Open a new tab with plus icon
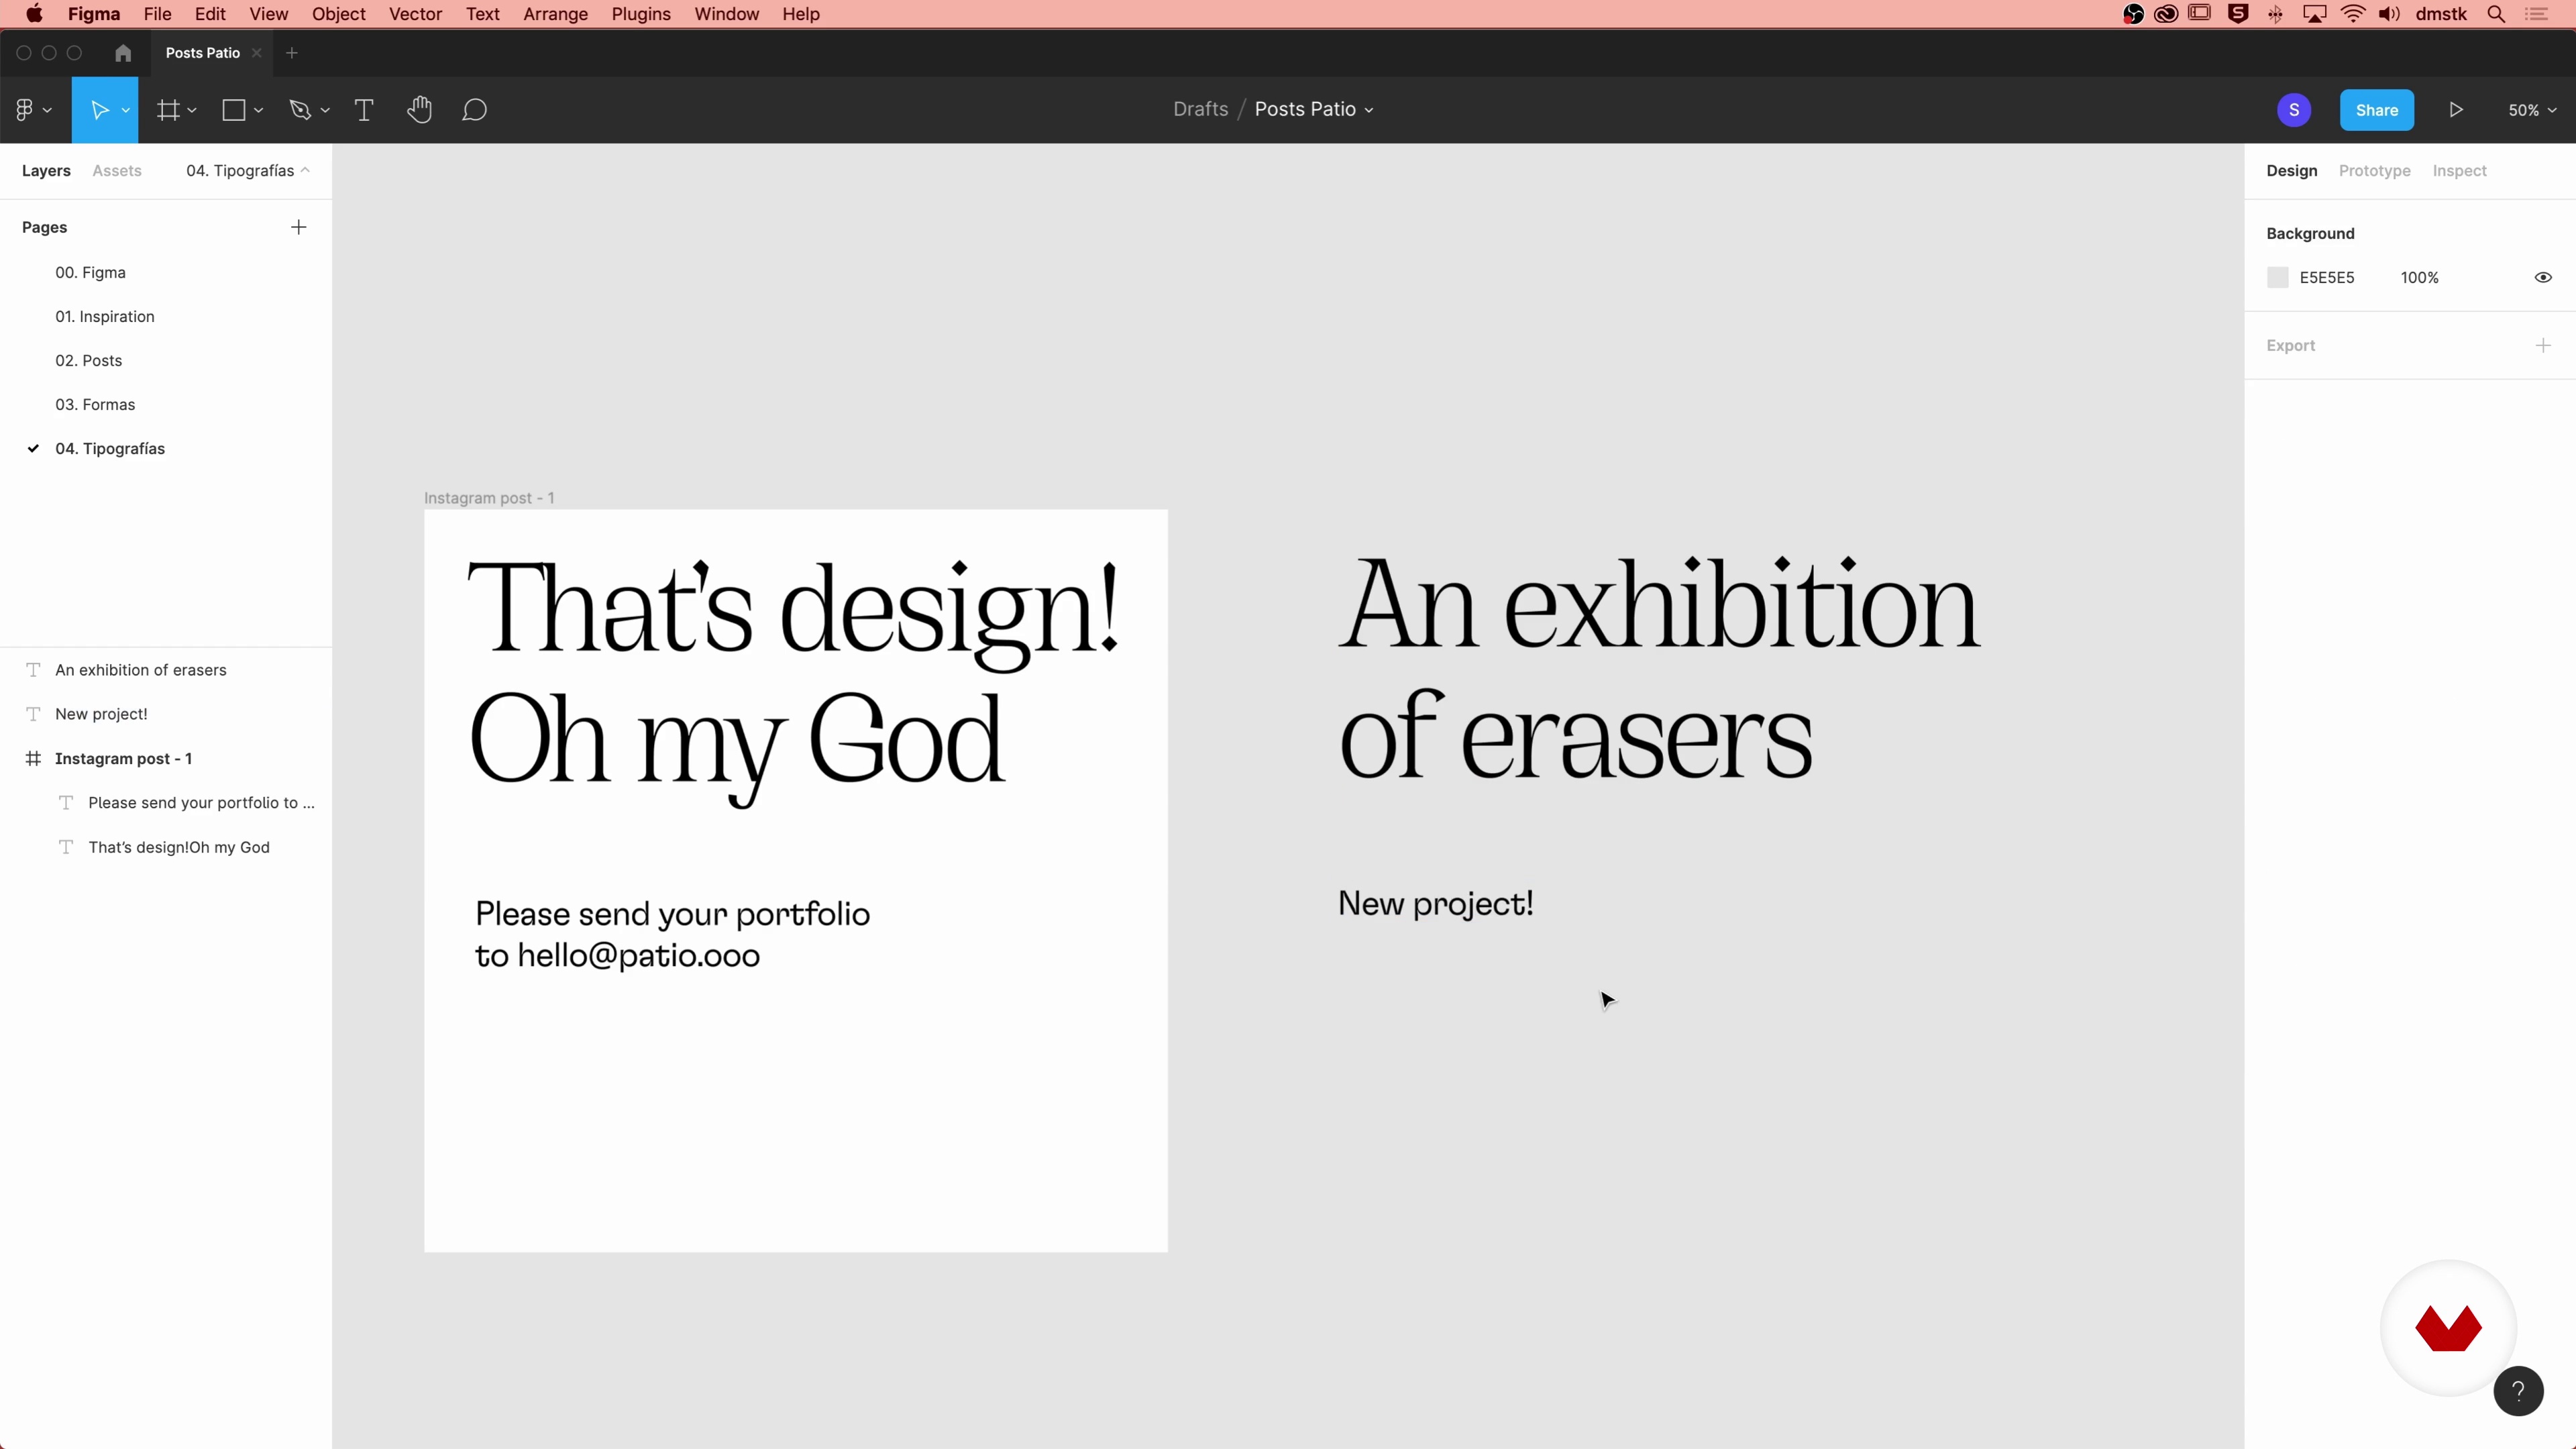The image size is (2576, 1449). point(292,53)
